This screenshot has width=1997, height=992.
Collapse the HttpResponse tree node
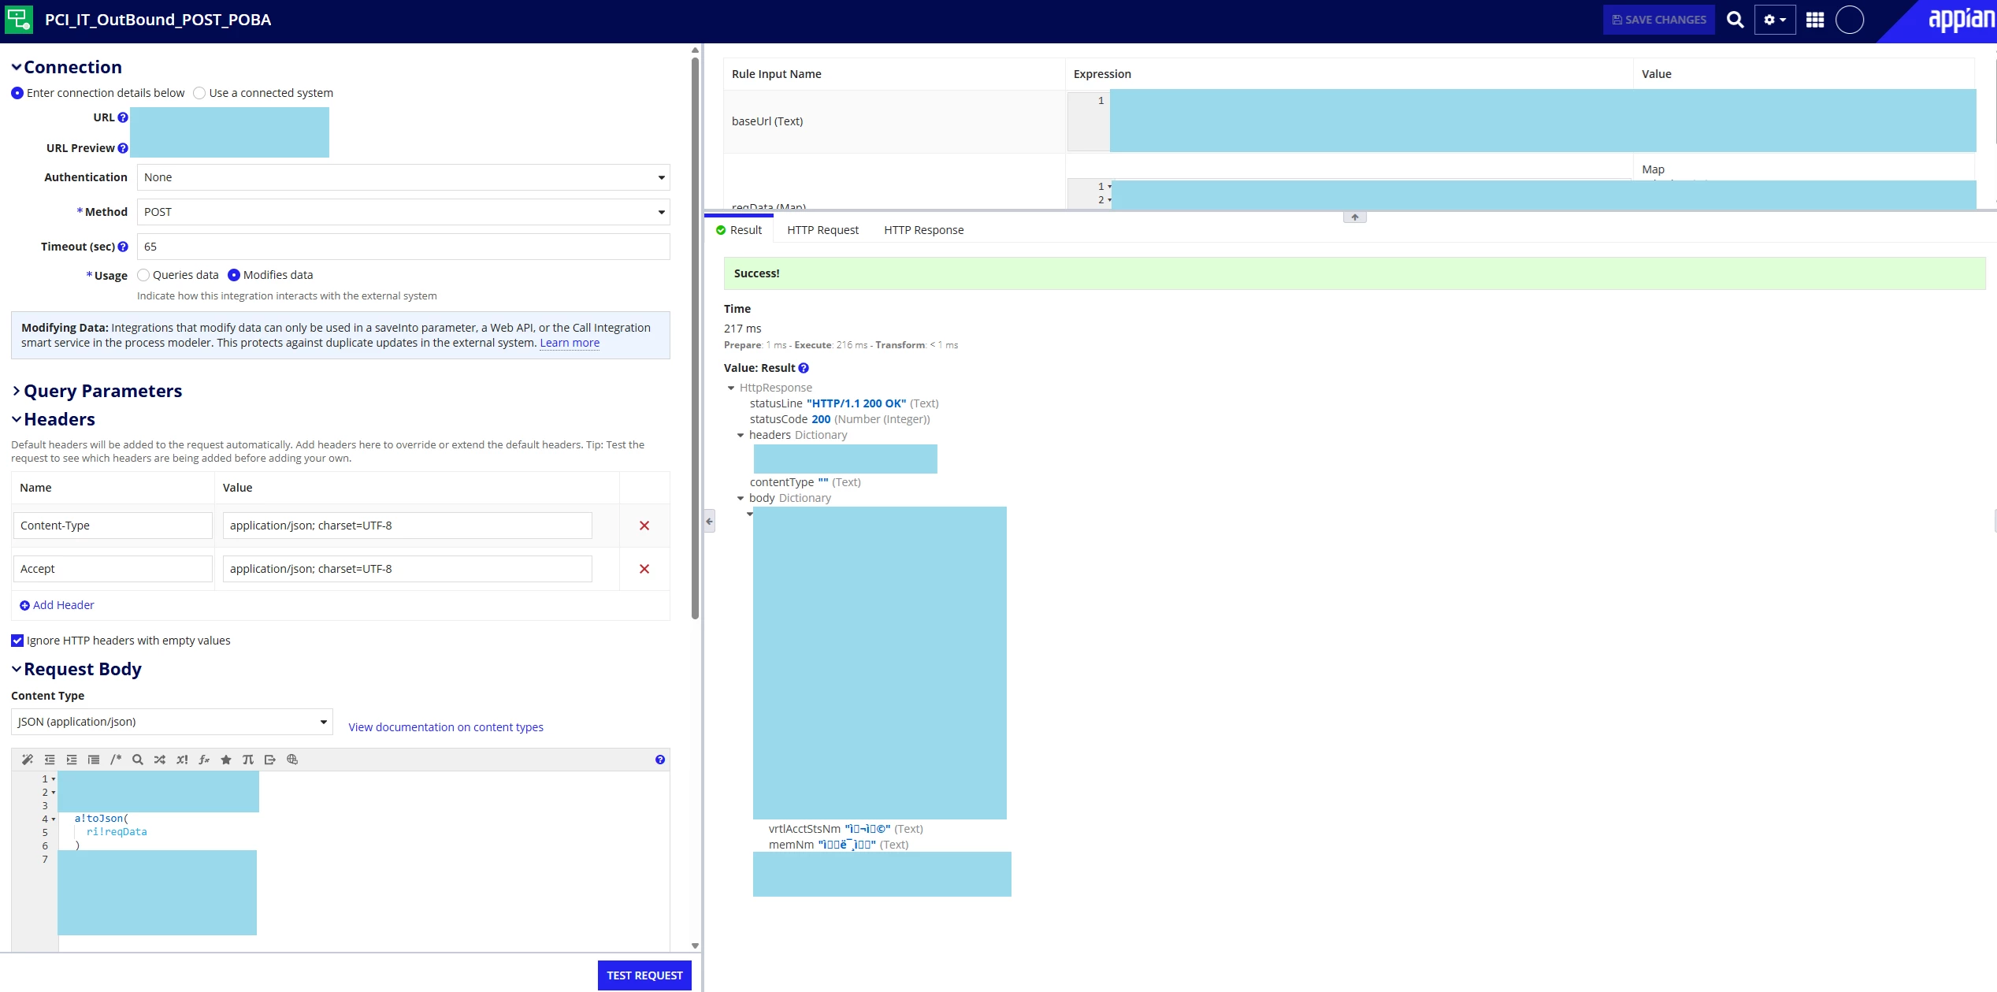731,388
